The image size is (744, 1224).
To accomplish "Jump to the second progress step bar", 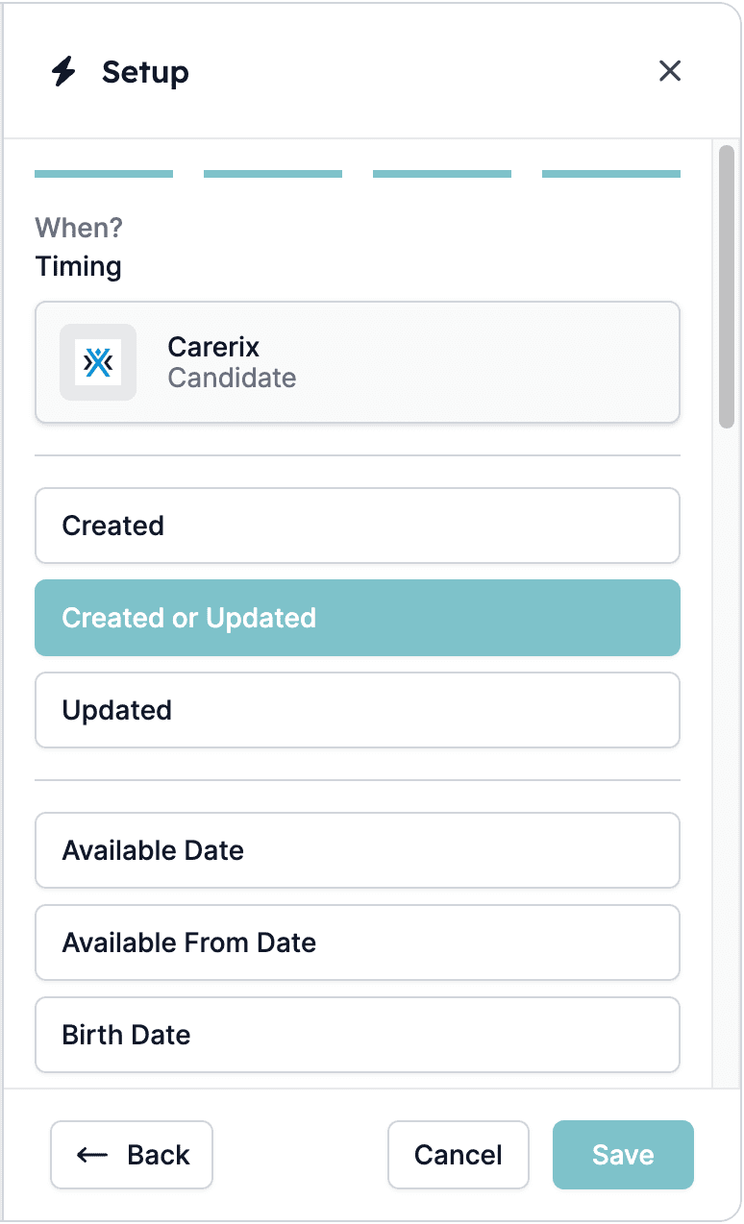I will [x=273, y=174].
